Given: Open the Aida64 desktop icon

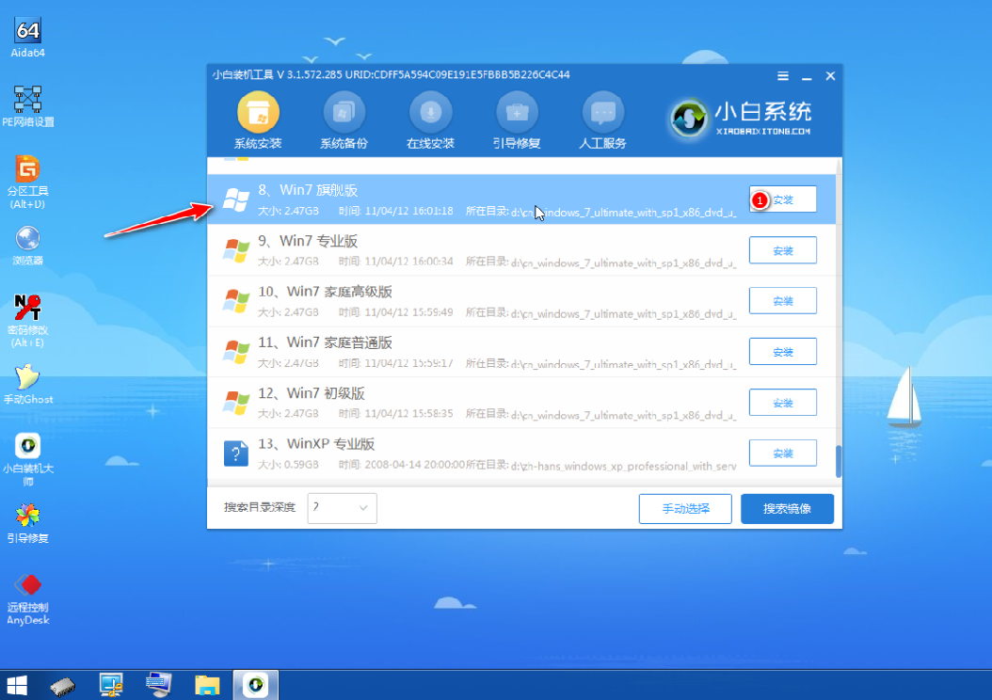Looking at the screenshot, I should (x=28, y=36).
